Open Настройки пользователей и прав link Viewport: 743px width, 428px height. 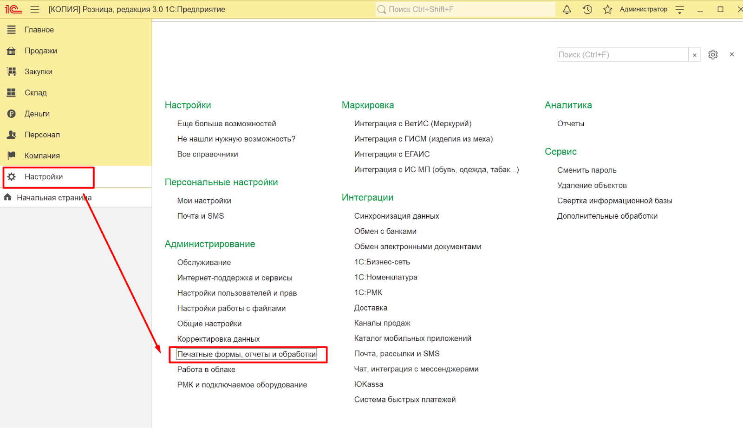click(237, 293)
